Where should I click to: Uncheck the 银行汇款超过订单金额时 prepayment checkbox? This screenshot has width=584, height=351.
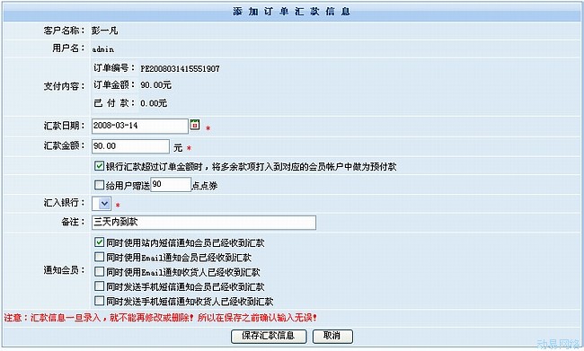click(x=99, y=166)
